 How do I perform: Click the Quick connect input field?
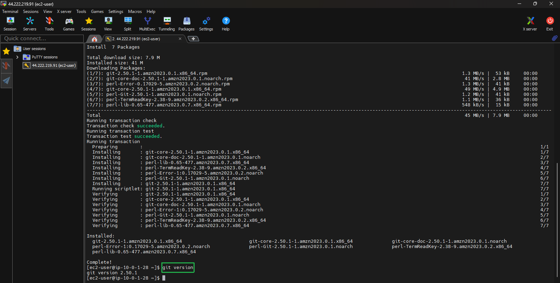[42, 38]
